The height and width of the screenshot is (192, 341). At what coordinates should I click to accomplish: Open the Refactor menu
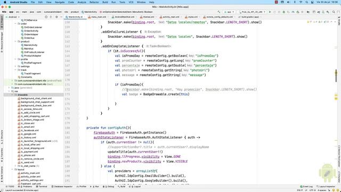94,2
